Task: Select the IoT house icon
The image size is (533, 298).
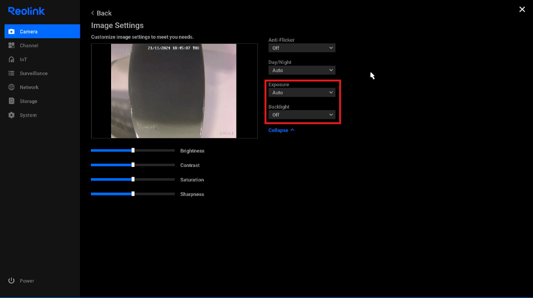Action: 12,60
